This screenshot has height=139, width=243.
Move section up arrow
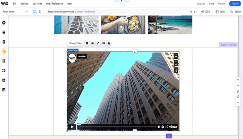238,80
